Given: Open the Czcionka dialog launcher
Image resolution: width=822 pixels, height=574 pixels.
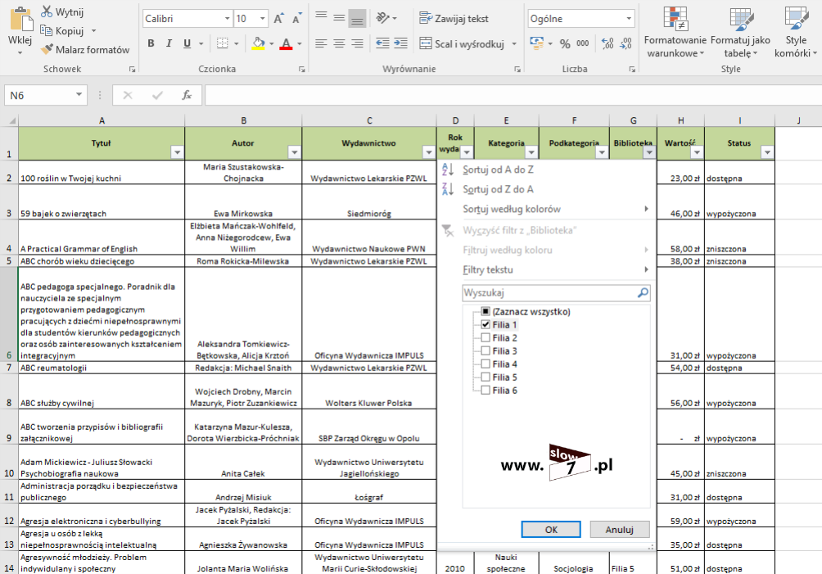Looking at the screenshot, I should point(302,69).
